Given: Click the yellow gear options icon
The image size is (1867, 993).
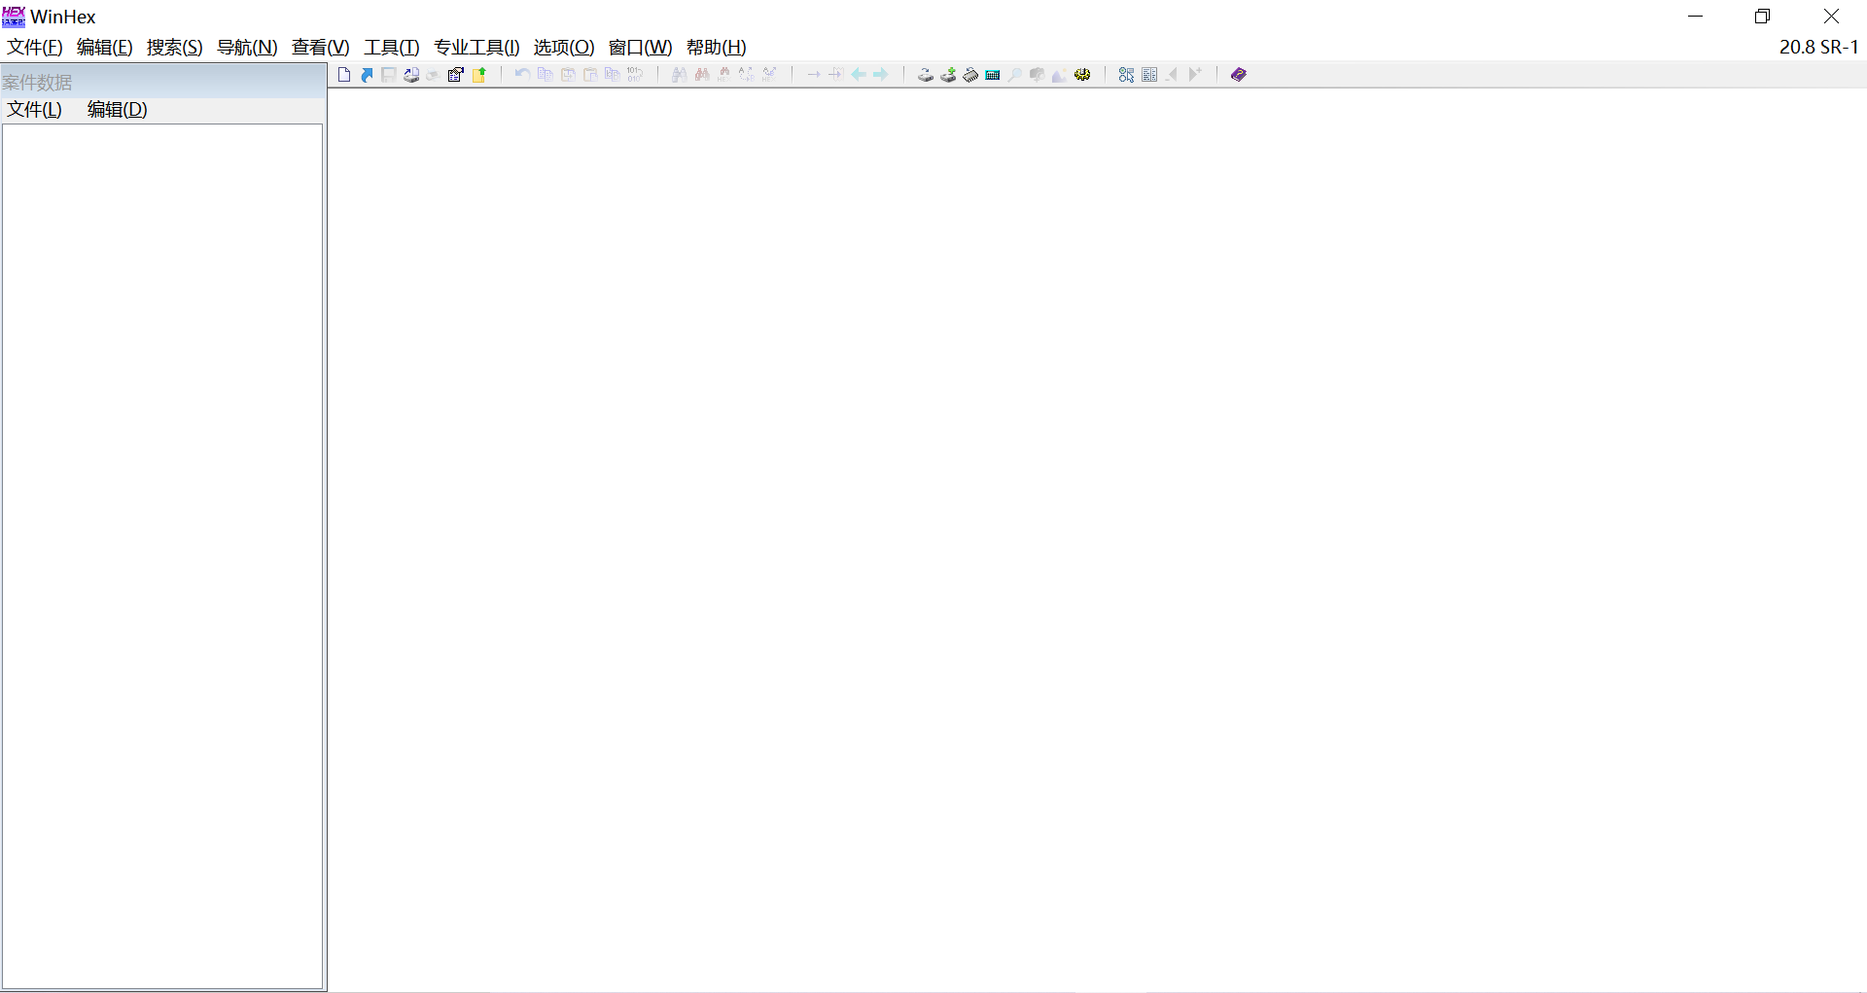Looking at the screenshot, I should point(1082,75).
